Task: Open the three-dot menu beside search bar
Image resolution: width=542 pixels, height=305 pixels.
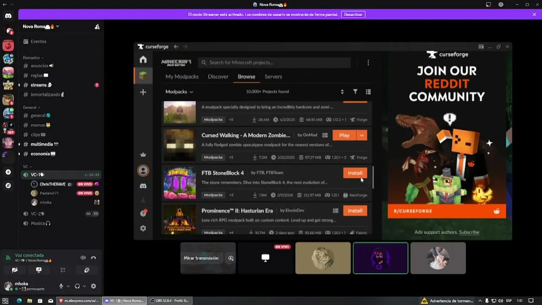Action: pyautogui.click(x=368, y=63)
